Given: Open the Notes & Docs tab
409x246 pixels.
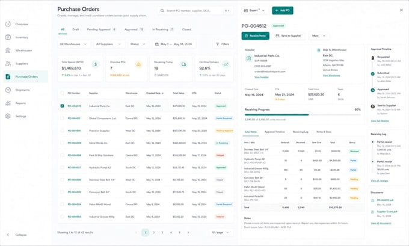Looking at the screenshot, I should point(324,132).
